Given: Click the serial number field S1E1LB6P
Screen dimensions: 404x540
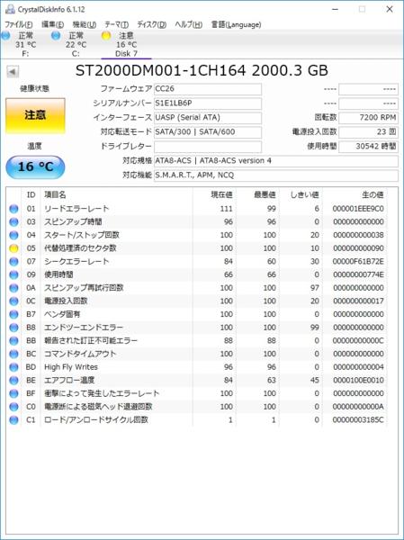Looking at the screenshot, I should click(208, 103).
